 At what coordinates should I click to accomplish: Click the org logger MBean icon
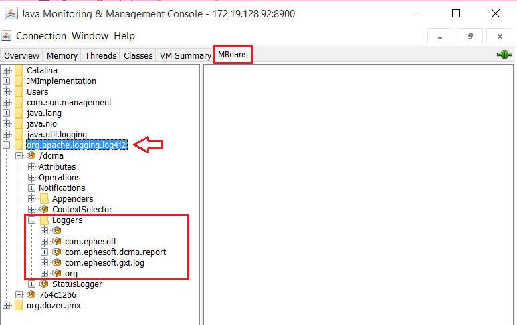pyautogui.click(x=57, y=273)
